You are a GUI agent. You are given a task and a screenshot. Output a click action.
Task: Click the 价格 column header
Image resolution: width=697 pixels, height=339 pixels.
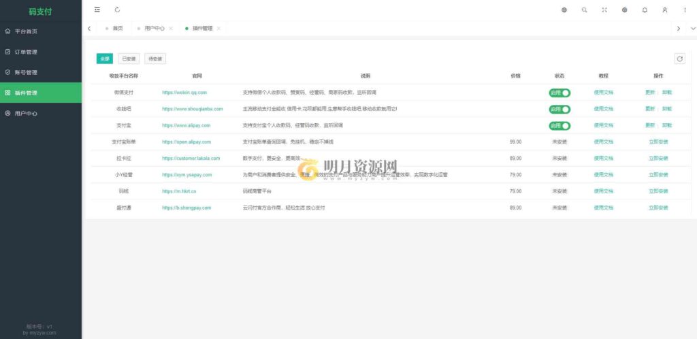click(516, 76)
